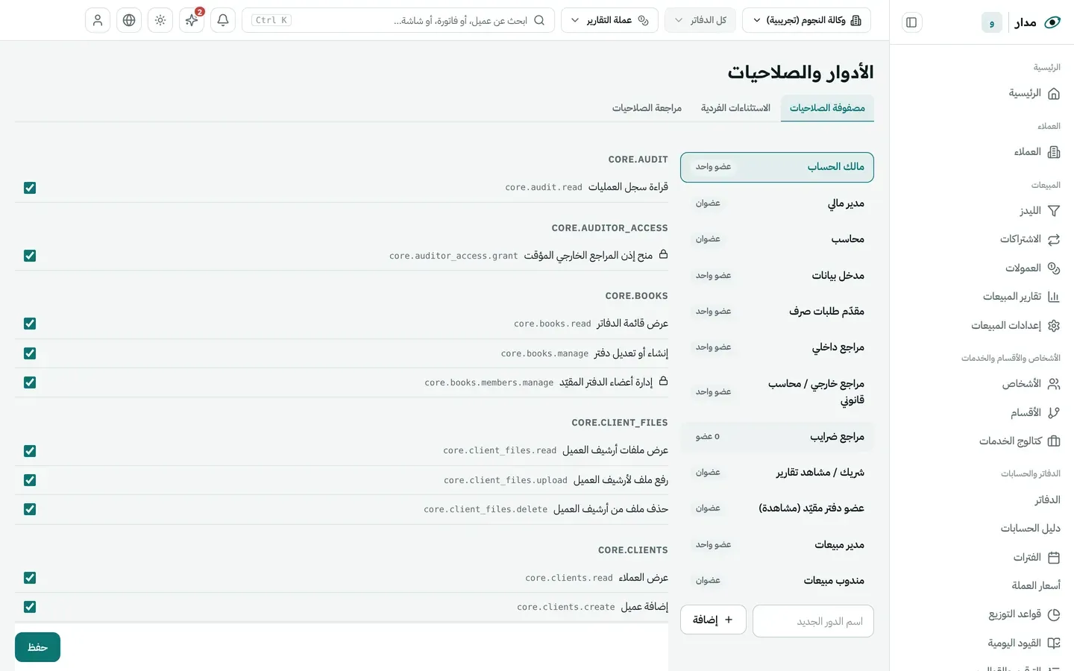Open القيود اليومية journal item
This screenshot has width=1074, height=671.
pyautogui.click(x=1023, y=643)
